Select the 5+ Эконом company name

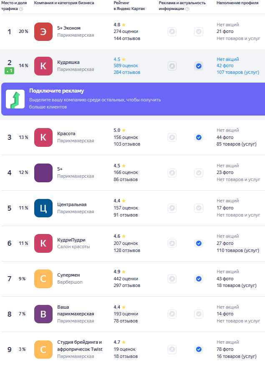(x=69, y=28)
